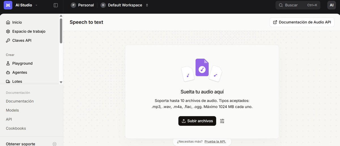Image resolution: width=340 pixels, height=146 pixels.
Task: Click the Crear section label
Action: tap(10, 55)
